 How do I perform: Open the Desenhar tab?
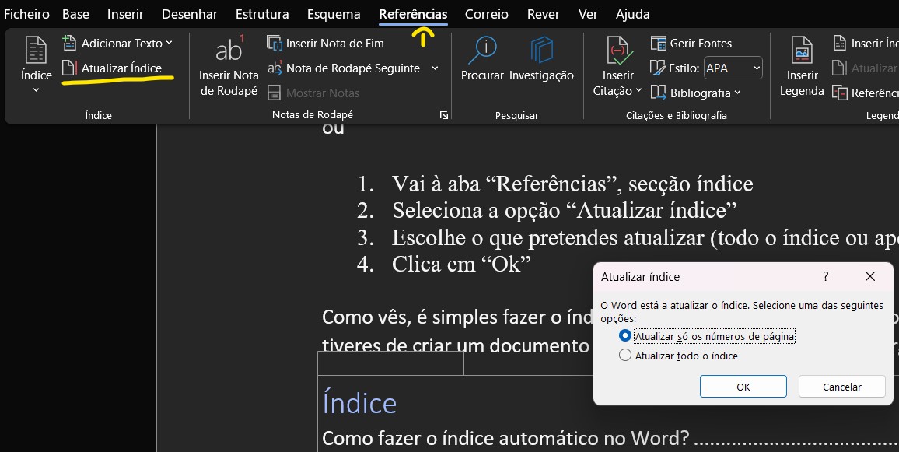[x=189, y=14]
